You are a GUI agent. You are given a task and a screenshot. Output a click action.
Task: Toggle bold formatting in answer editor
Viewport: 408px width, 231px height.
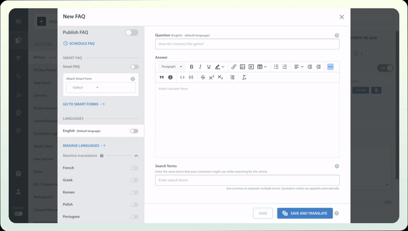[192, 67]
